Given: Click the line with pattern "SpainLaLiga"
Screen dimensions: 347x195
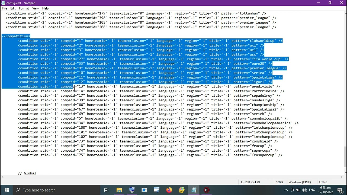Looking at the screenshot, I should (x=150, y=77).
